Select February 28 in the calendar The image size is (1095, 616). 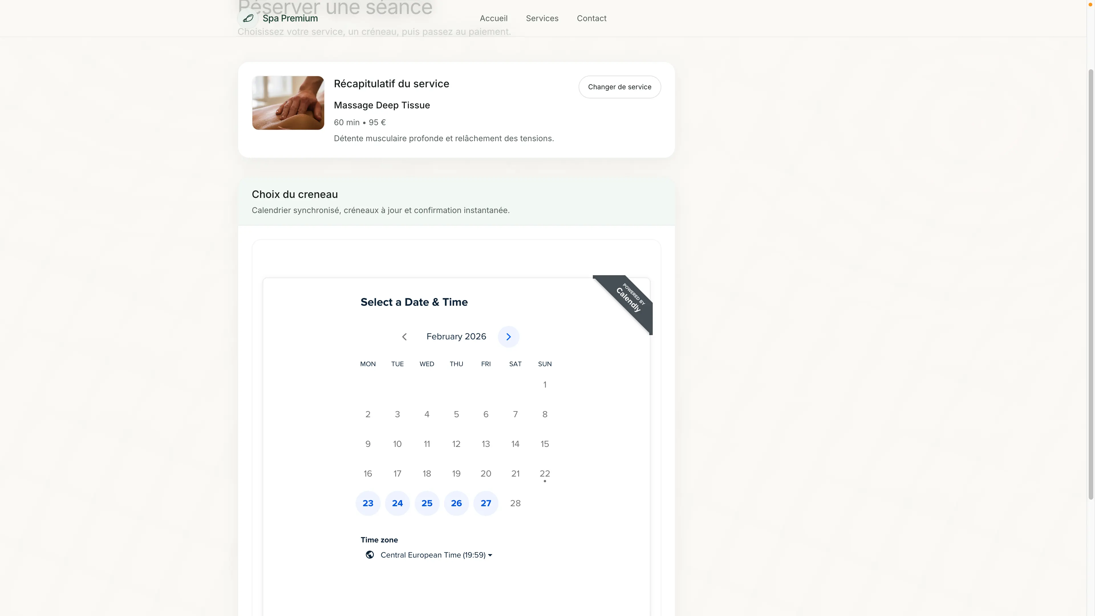pos(515,503)
